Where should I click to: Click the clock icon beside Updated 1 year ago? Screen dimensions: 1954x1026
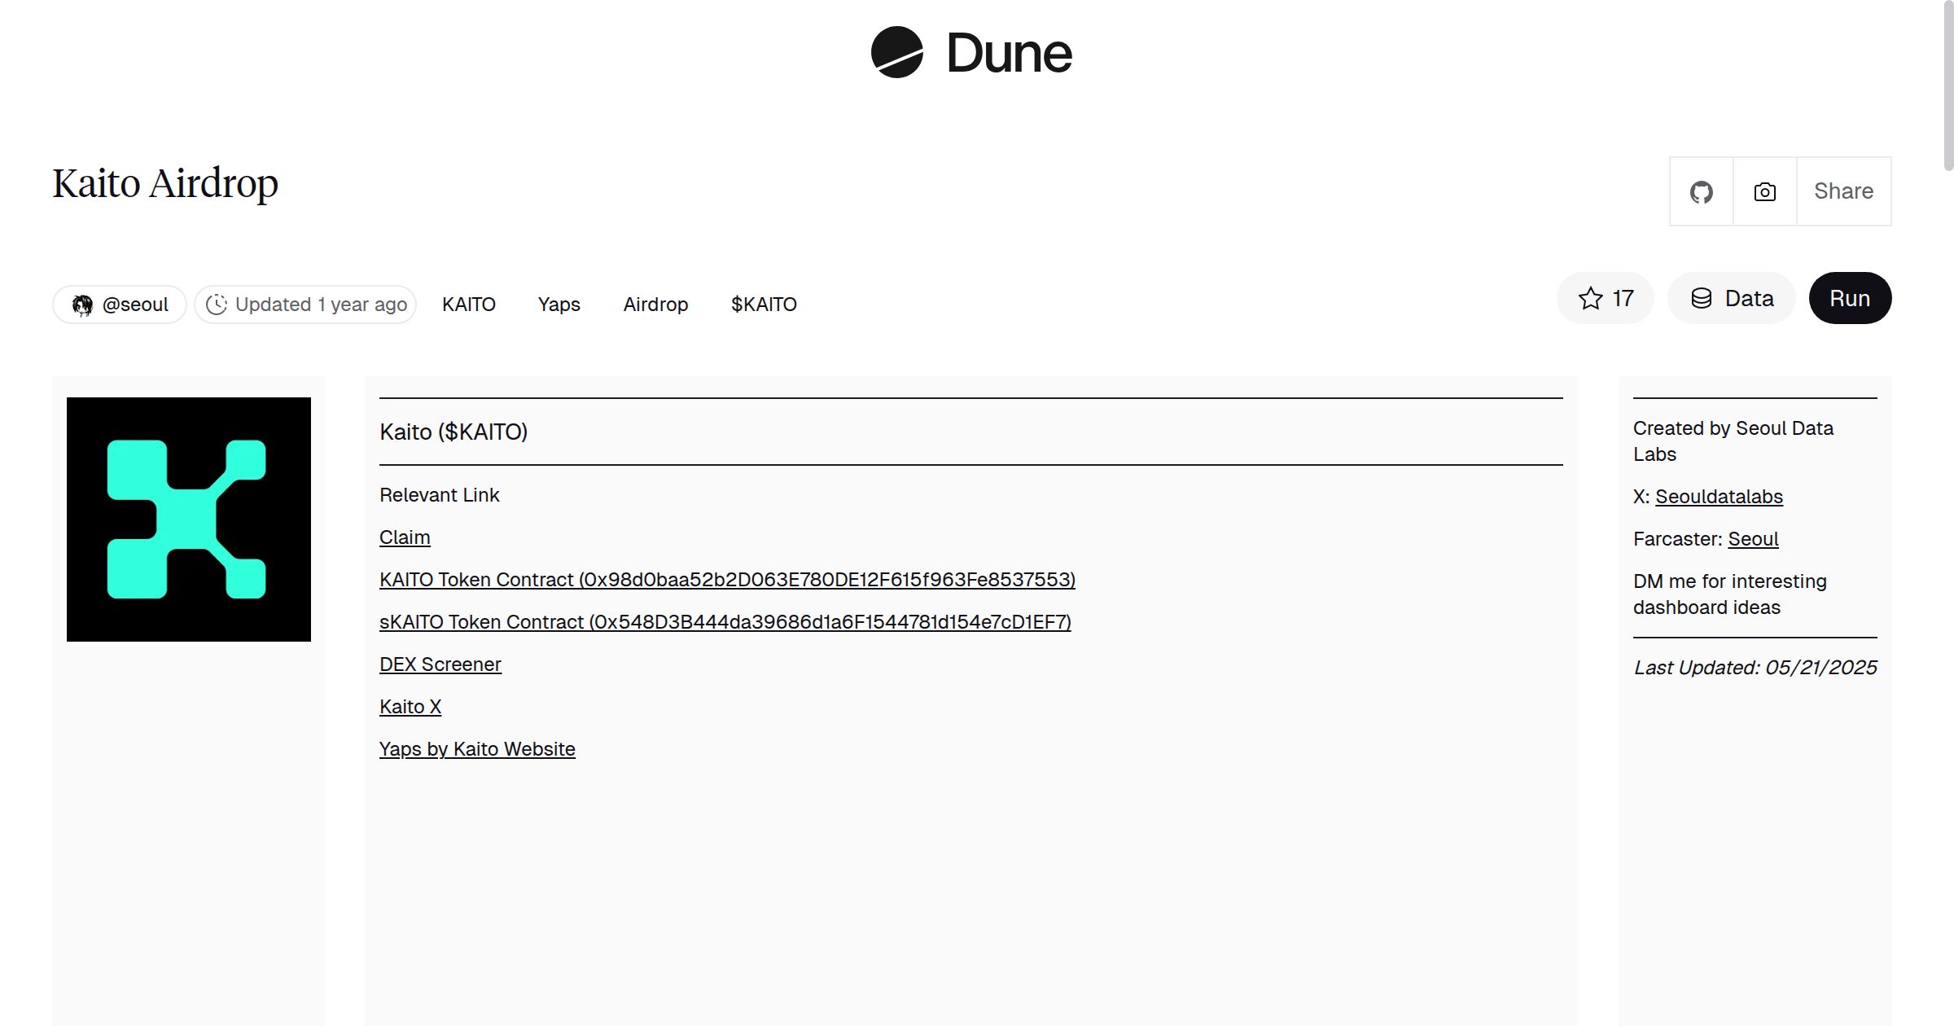[x=217, y=304]
